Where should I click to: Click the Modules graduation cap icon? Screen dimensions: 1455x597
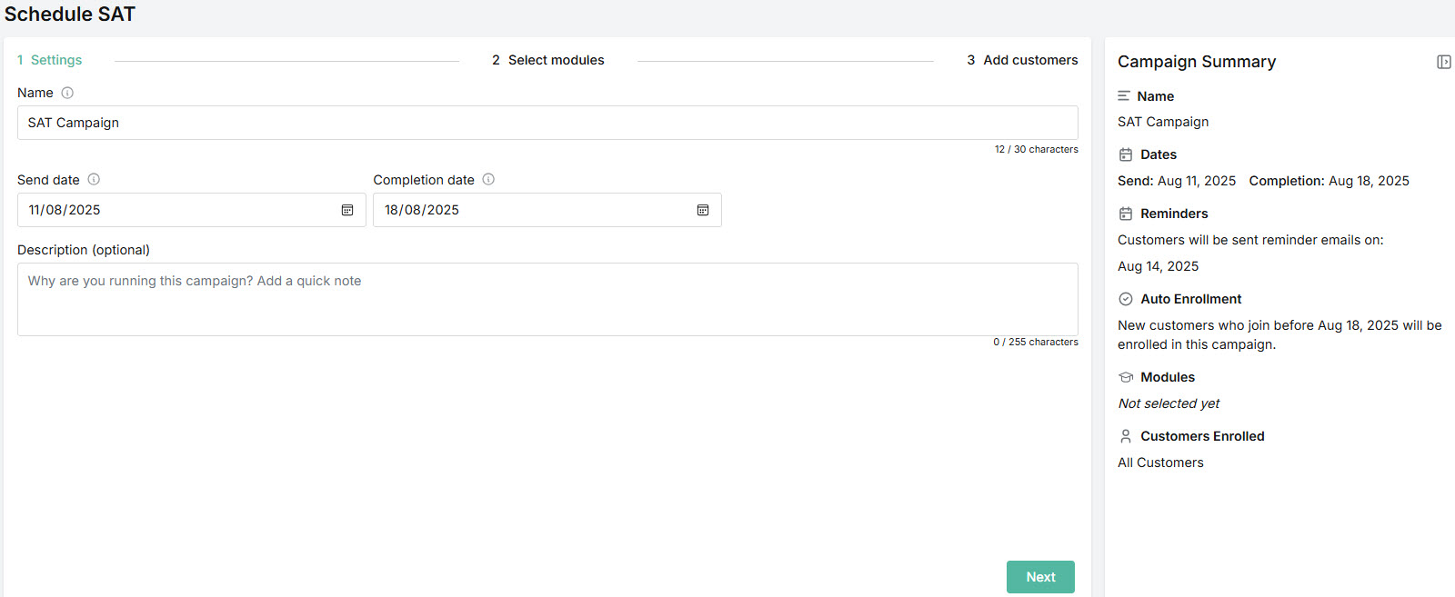(x=1126, y=377)
